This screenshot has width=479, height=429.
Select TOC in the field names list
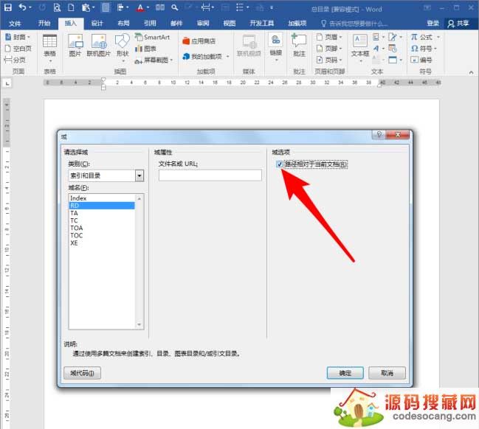tap(77, 235)
